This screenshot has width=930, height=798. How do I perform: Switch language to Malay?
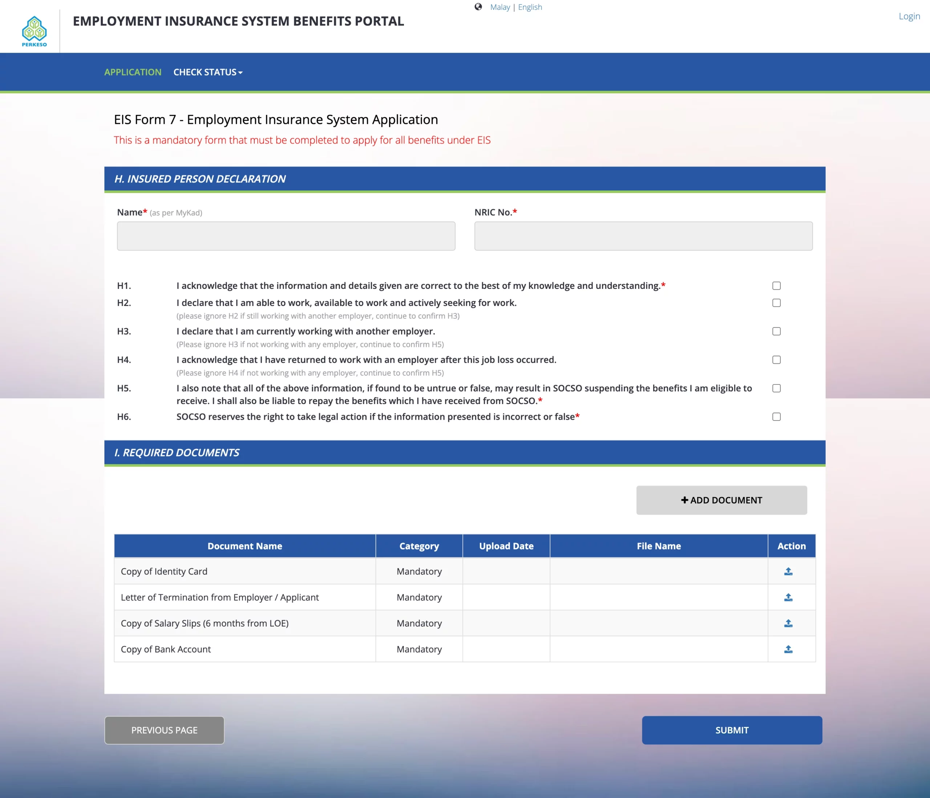tap(500, 7)
